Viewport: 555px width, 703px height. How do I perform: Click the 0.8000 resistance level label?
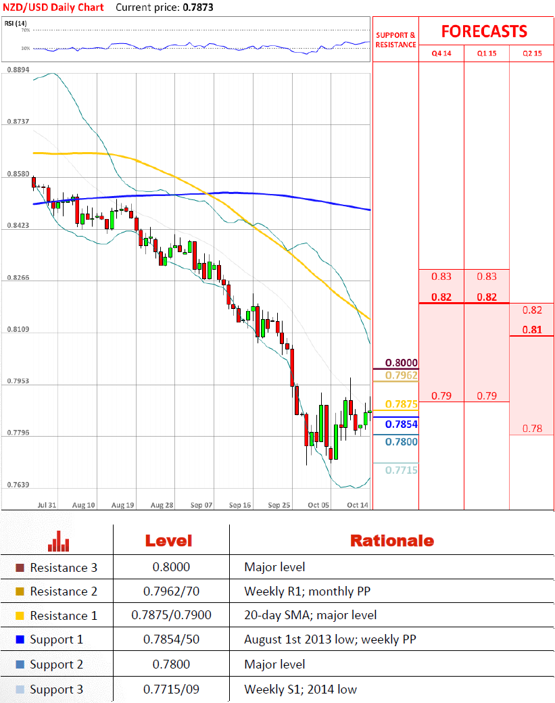pyautogui.click(x=402, y=363)
